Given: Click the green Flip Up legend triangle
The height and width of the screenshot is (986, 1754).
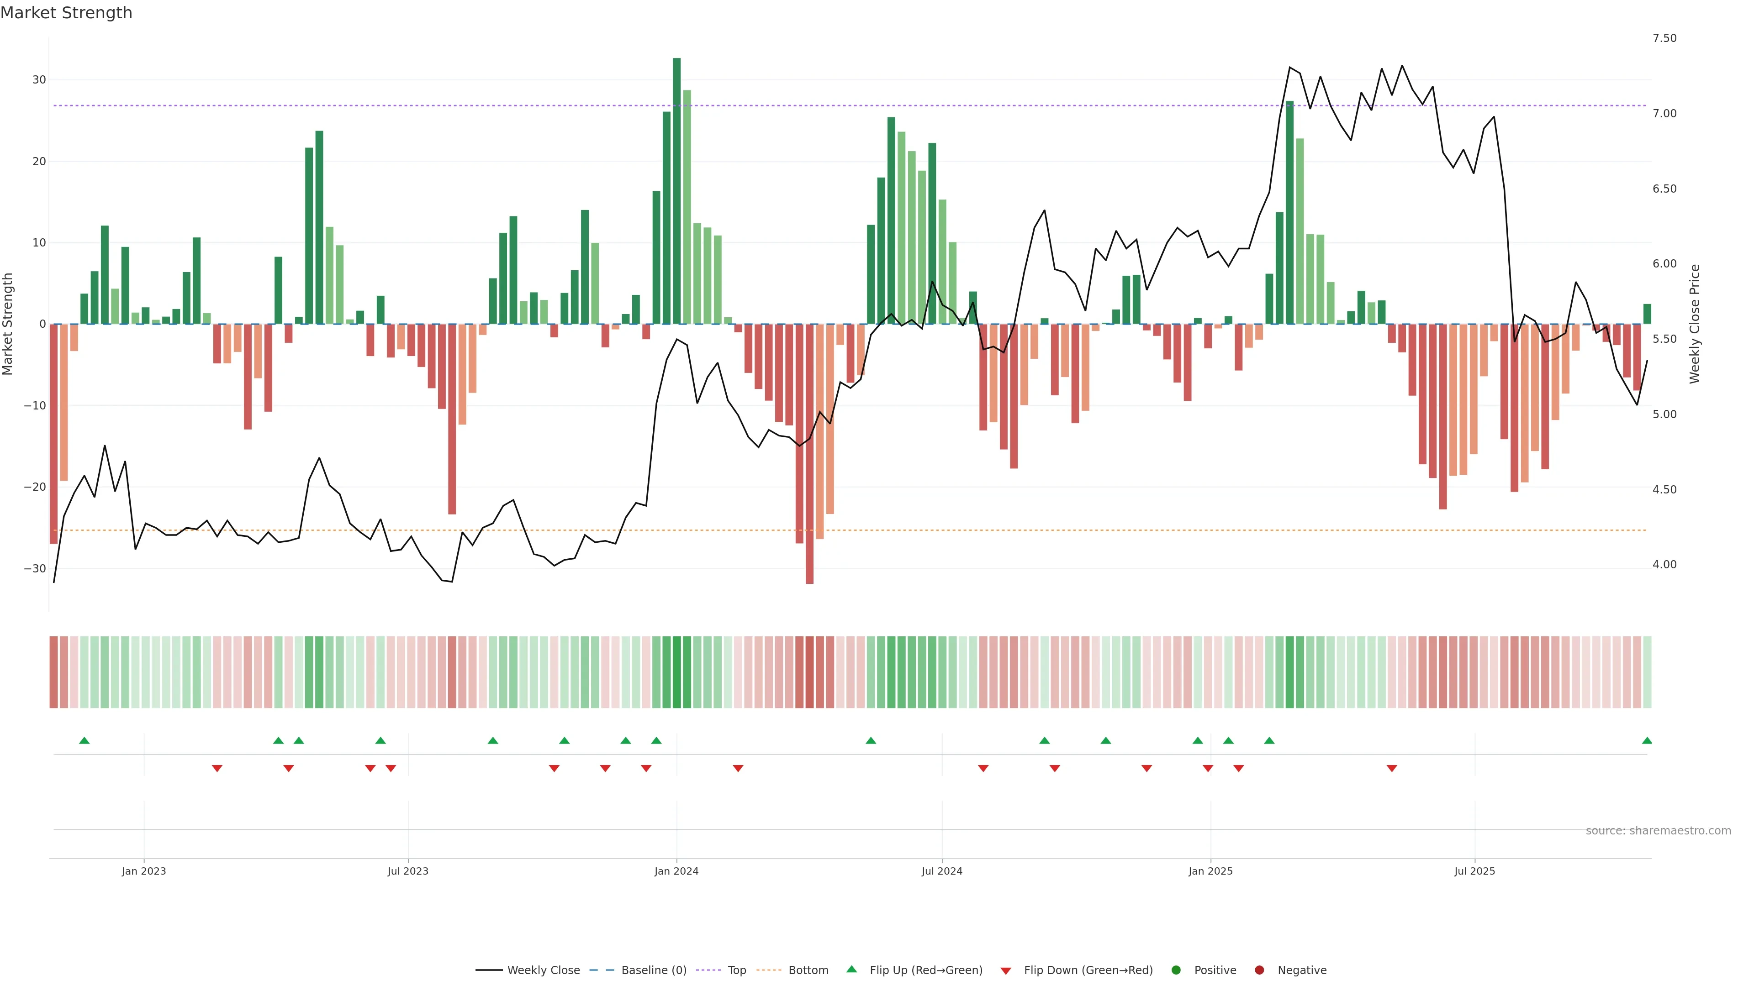Looking at the screenshot, I should pyautogui.click(x=851, y=970).
